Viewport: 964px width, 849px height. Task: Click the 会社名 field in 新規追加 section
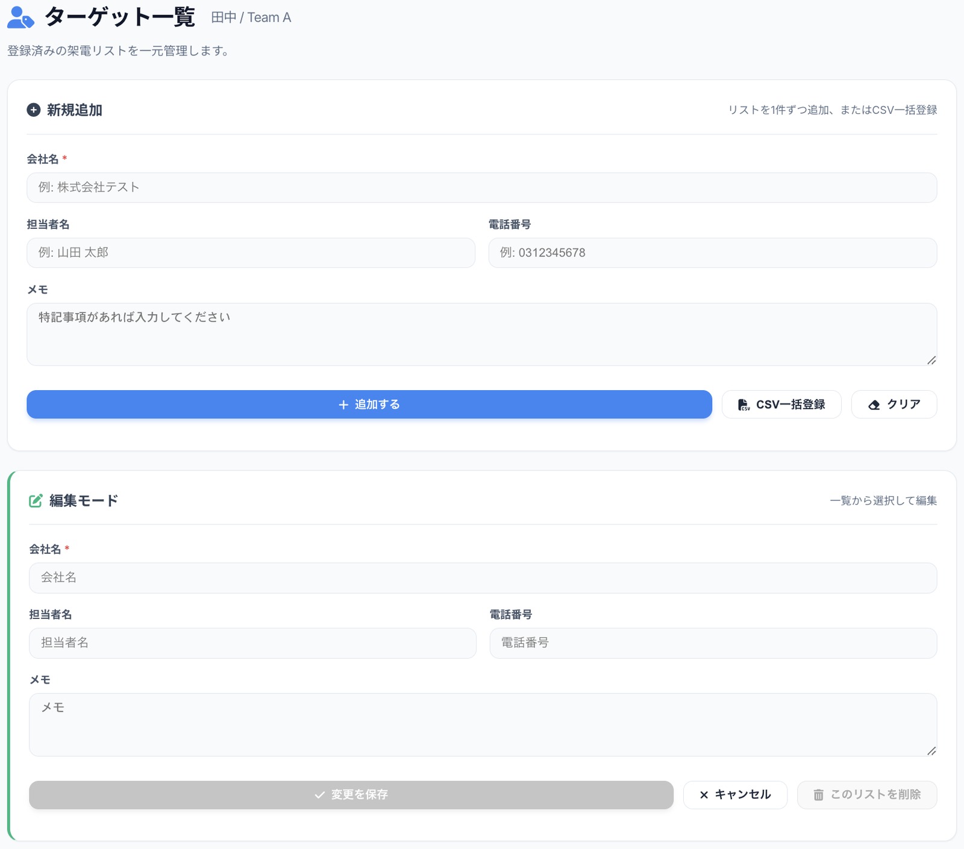[481, 187]
